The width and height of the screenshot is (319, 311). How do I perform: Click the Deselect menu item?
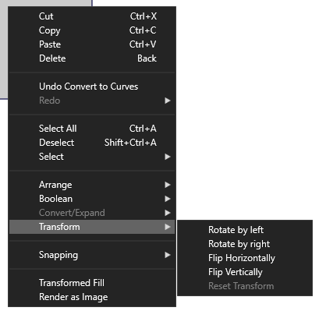(92, 143)
